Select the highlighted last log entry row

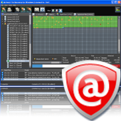31,80
